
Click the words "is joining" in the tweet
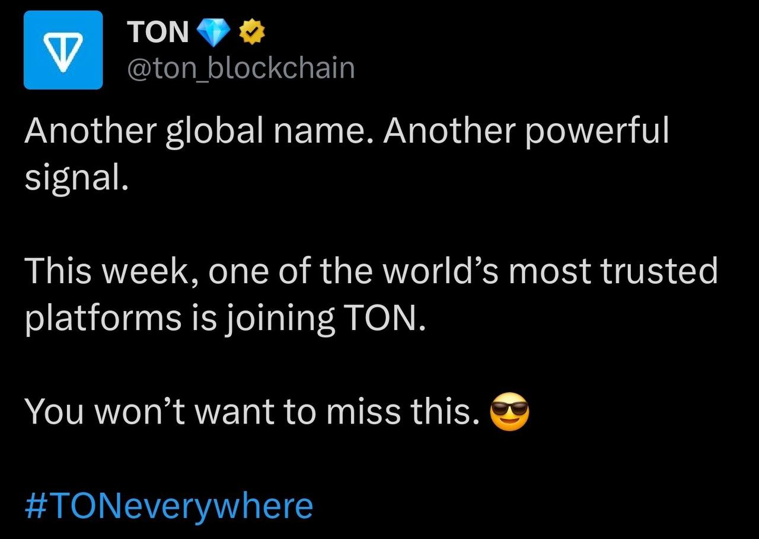pyautogui.click(x=263, y=320)
